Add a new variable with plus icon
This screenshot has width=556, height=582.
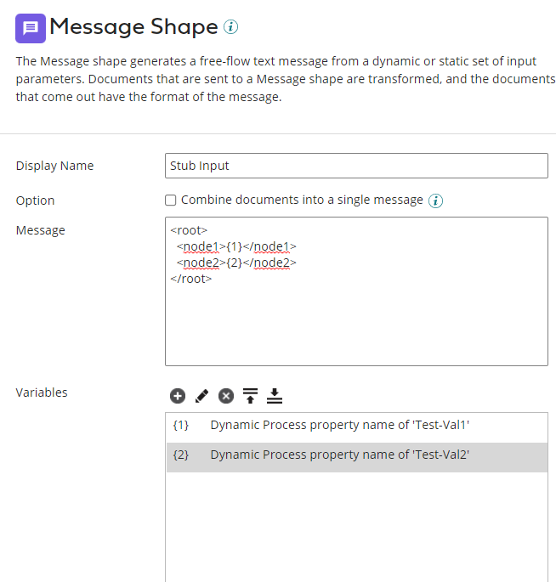(177, 395)
